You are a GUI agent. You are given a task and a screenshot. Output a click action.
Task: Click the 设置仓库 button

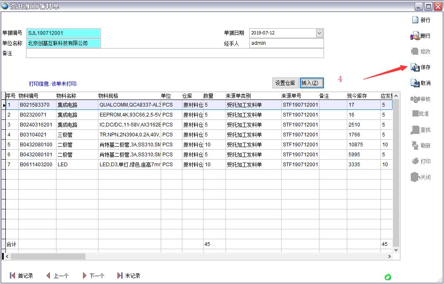285,83
